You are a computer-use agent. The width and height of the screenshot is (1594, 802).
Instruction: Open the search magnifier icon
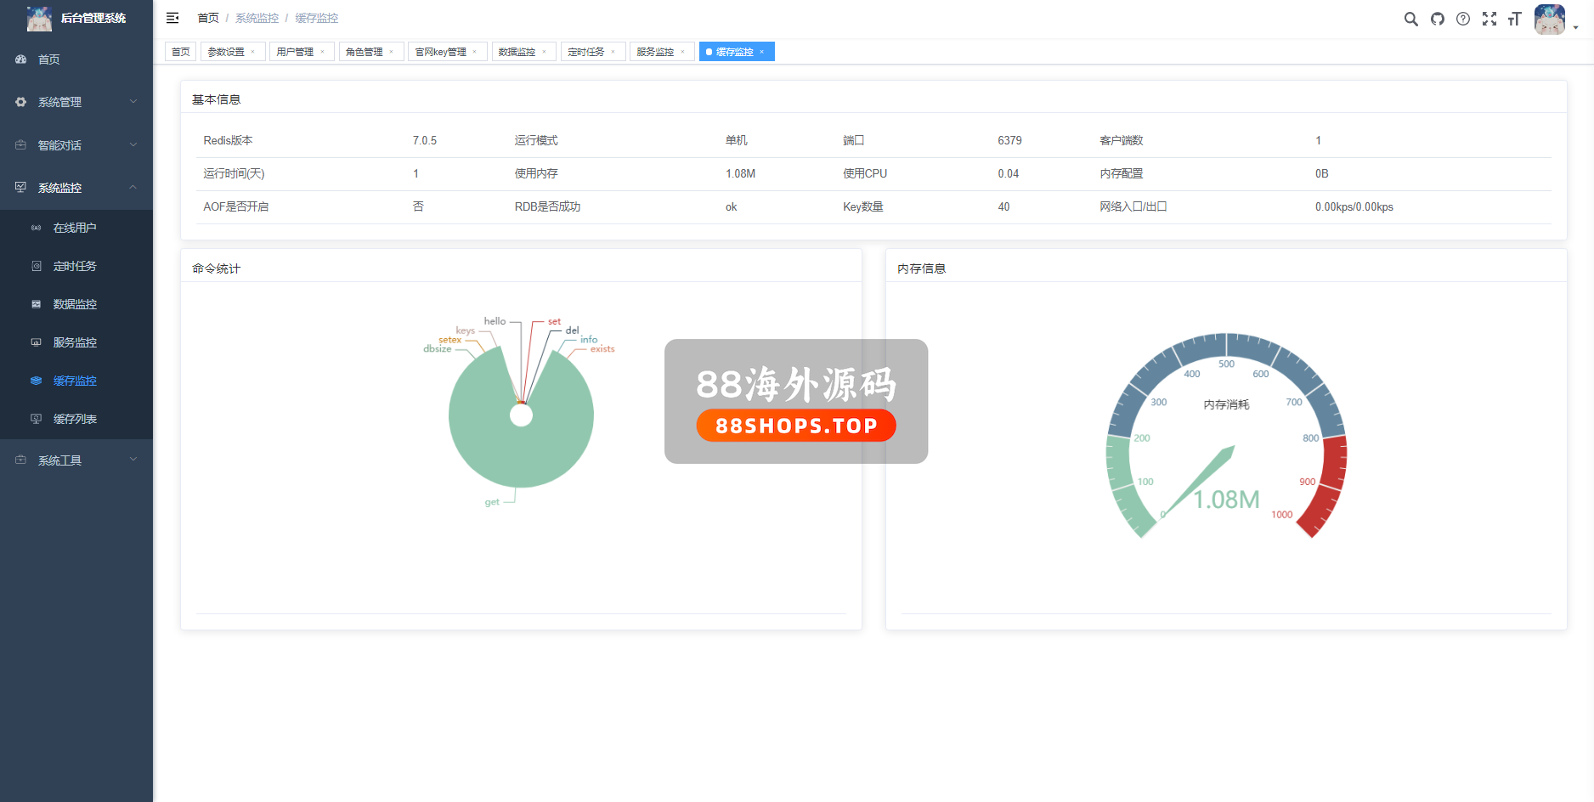[1410, 19]
